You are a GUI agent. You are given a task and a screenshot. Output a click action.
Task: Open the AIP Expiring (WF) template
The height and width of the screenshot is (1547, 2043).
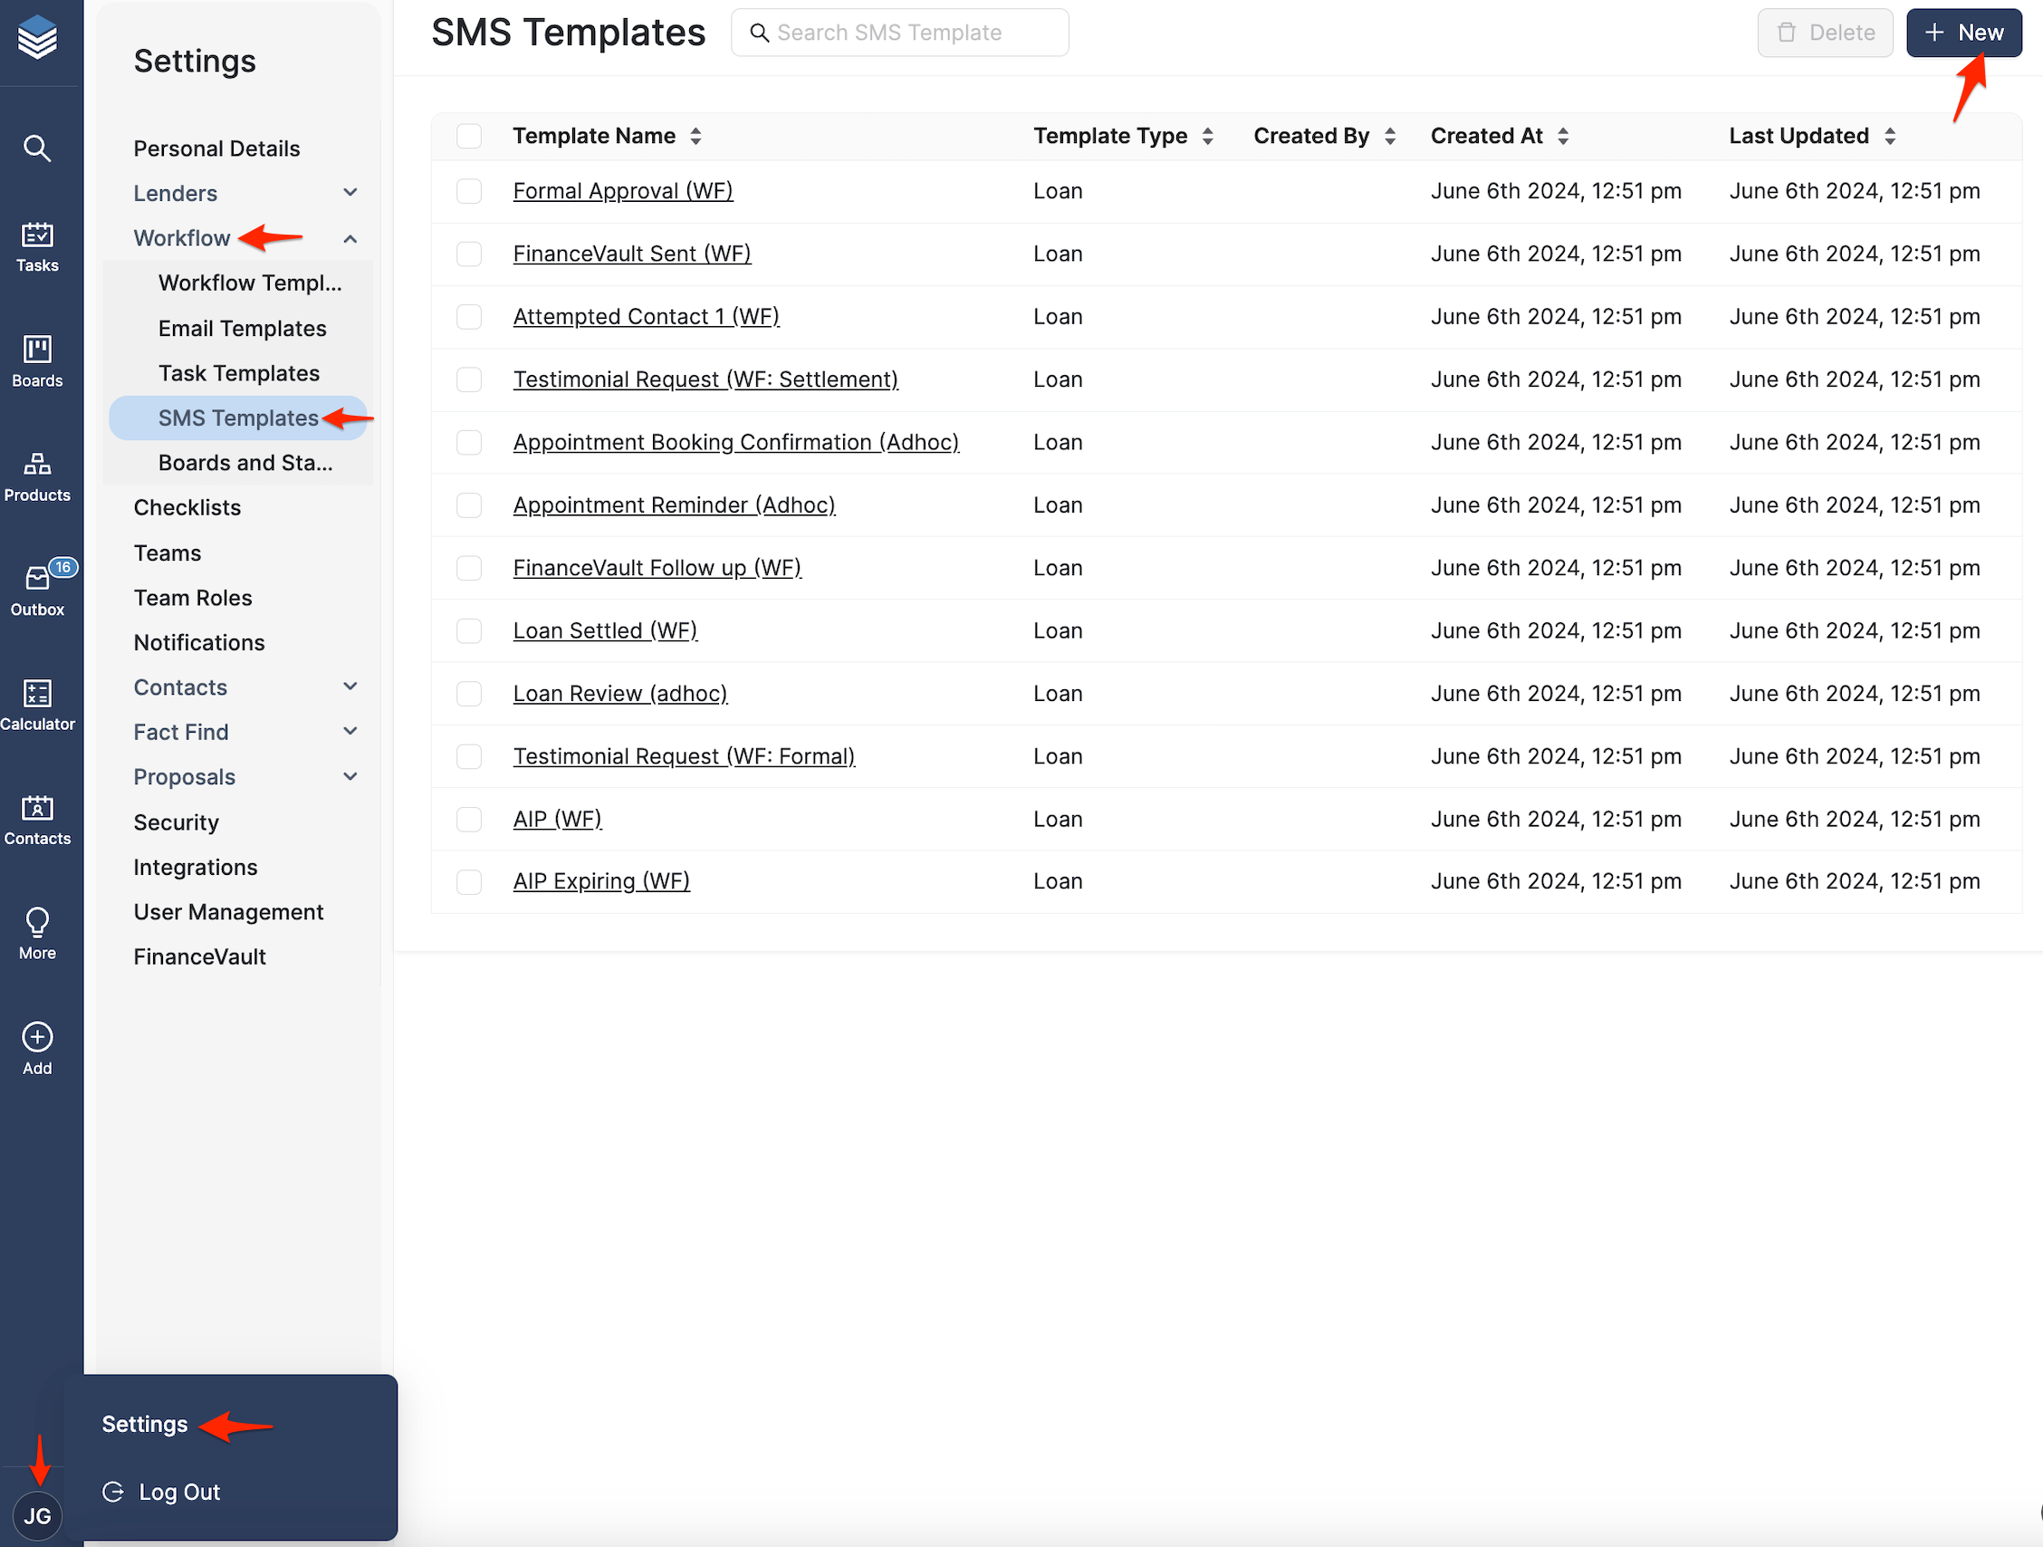600,880
